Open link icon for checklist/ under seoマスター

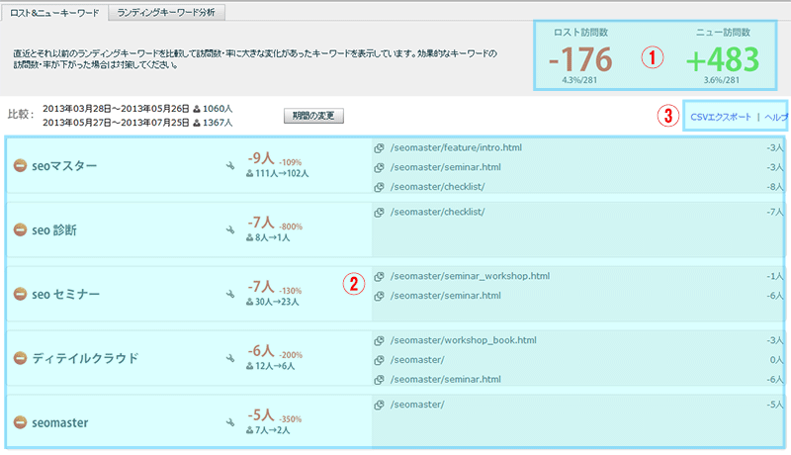pyautogui.click(x=380, y=187)
